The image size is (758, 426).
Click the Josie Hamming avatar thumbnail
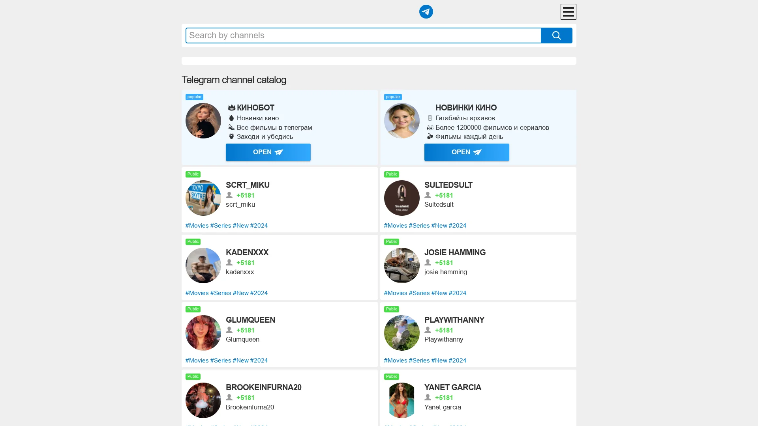pos(402,265)
